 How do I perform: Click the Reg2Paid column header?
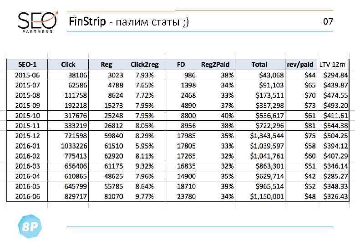(x=214, y=65)
